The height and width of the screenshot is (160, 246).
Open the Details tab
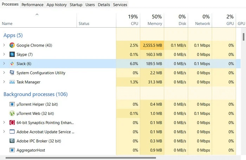click(x=104, y=5)
